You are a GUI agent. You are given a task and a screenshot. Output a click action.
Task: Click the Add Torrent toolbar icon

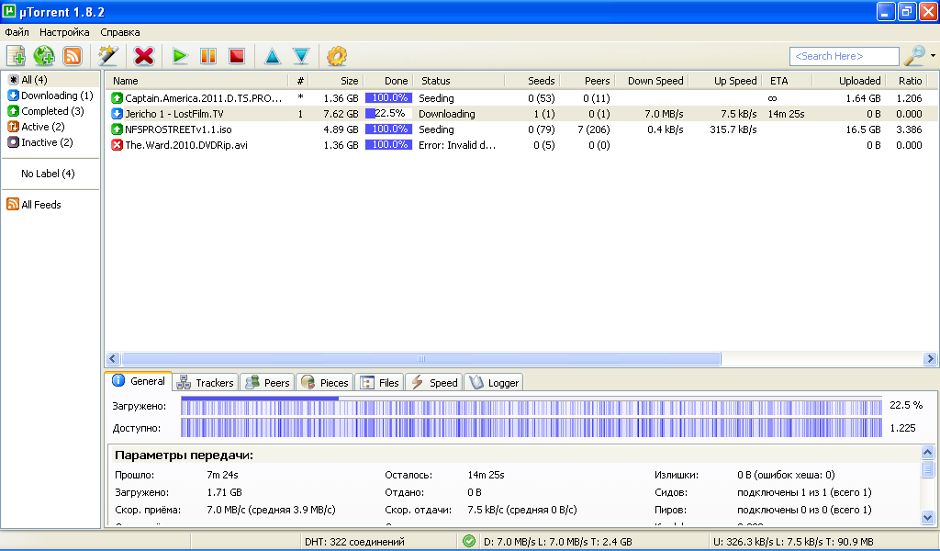click(16, 56)
